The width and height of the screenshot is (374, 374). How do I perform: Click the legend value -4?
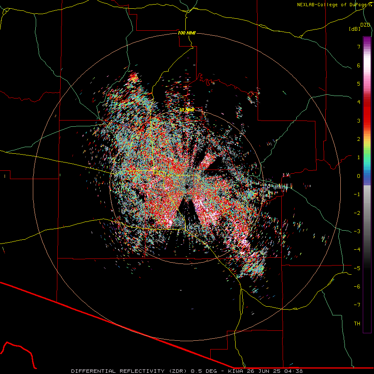pos(357,250)
